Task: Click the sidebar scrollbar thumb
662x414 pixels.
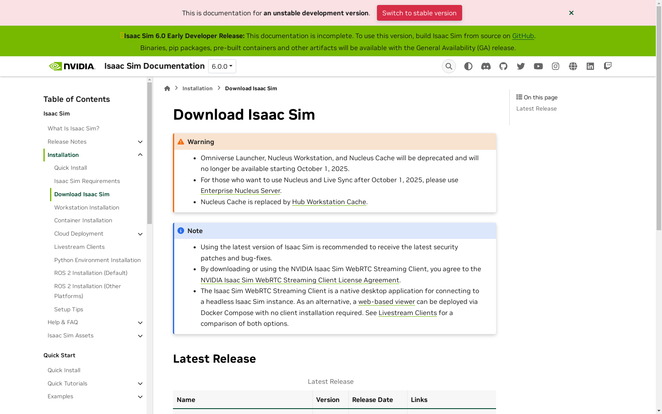Action: point(149,153)
